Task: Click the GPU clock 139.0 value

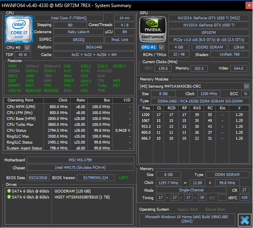Action: click(x=163, y=68)
